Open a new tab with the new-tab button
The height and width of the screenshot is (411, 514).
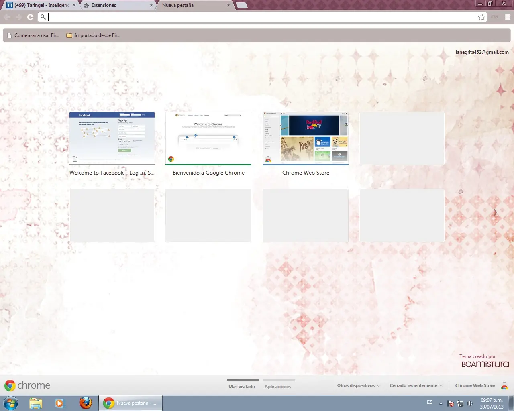coord(241,5)
